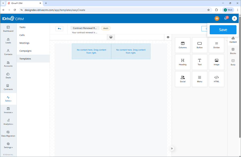This screenshot has width=241, height=157.
Task: Add the HTML block
Action: pyautogui.click(x=216, y=79)
